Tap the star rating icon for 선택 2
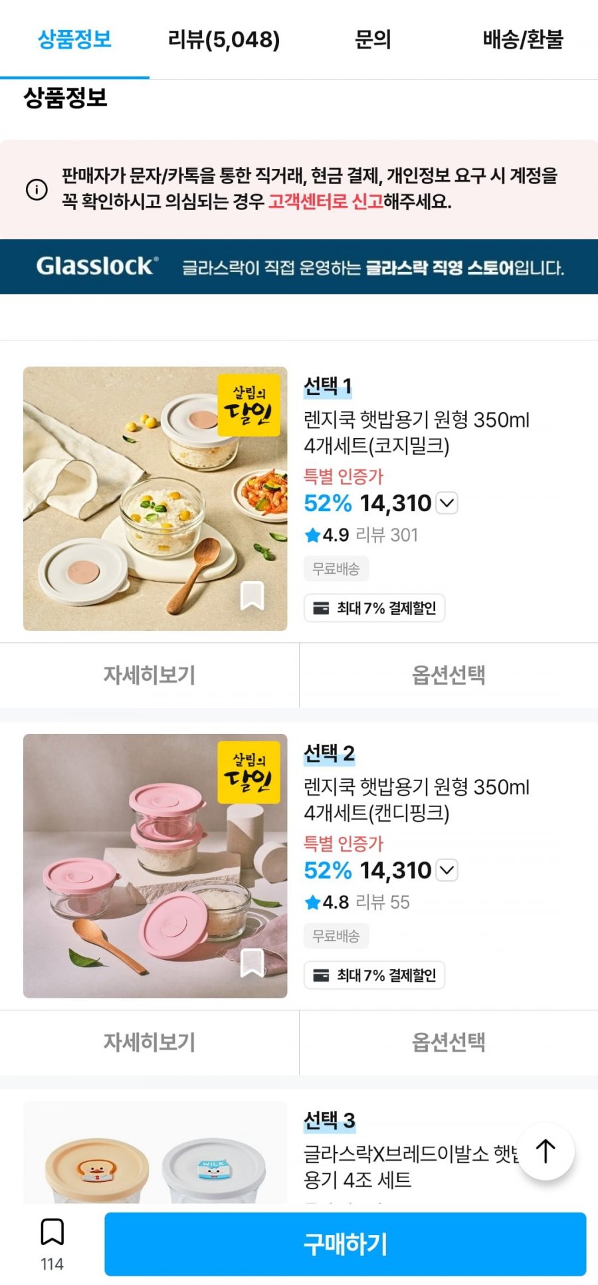Screen dimensions: 598x1285 [x=312, y=902]
